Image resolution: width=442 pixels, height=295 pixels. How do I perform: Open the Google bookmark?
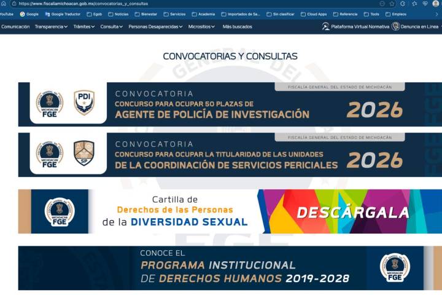coord(29,14)
